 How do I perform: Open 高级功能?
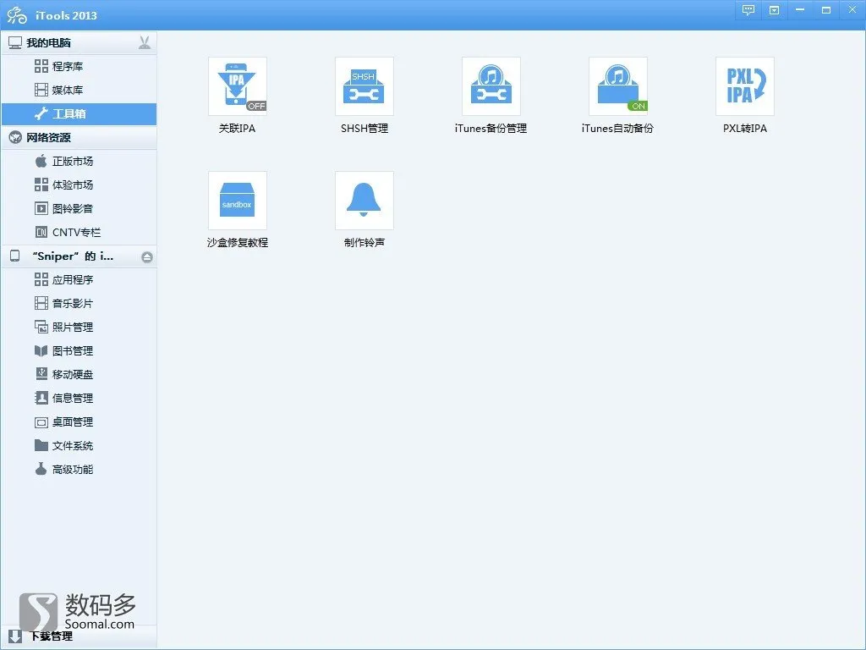coord(79,470)
